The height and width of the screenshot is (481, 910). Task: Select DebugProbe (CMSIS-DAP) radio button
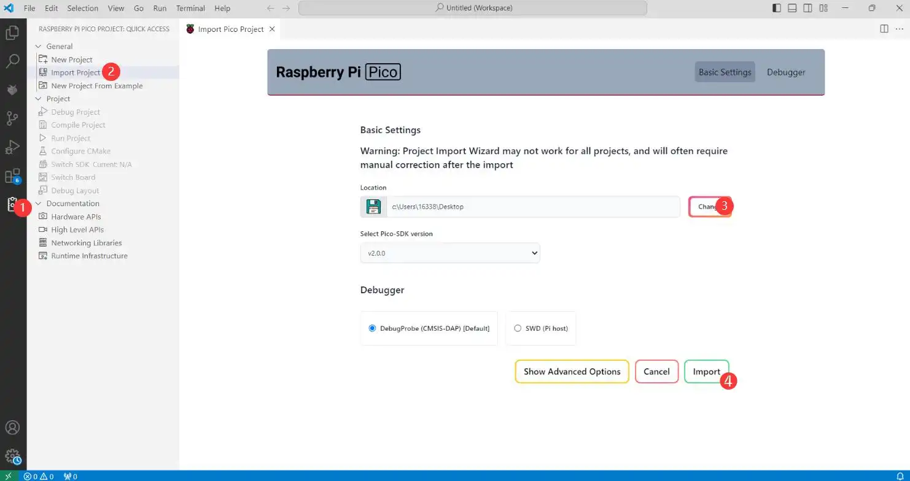pyautogui.click(x=372, y=328)
